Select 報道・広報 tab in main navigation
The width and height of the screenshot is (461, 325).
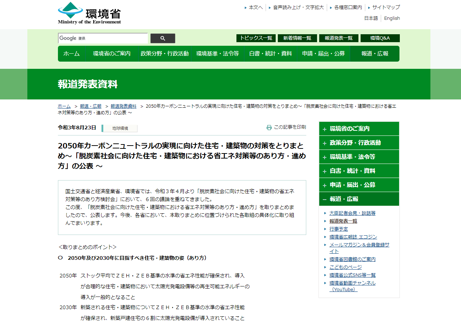coord(375,54)
